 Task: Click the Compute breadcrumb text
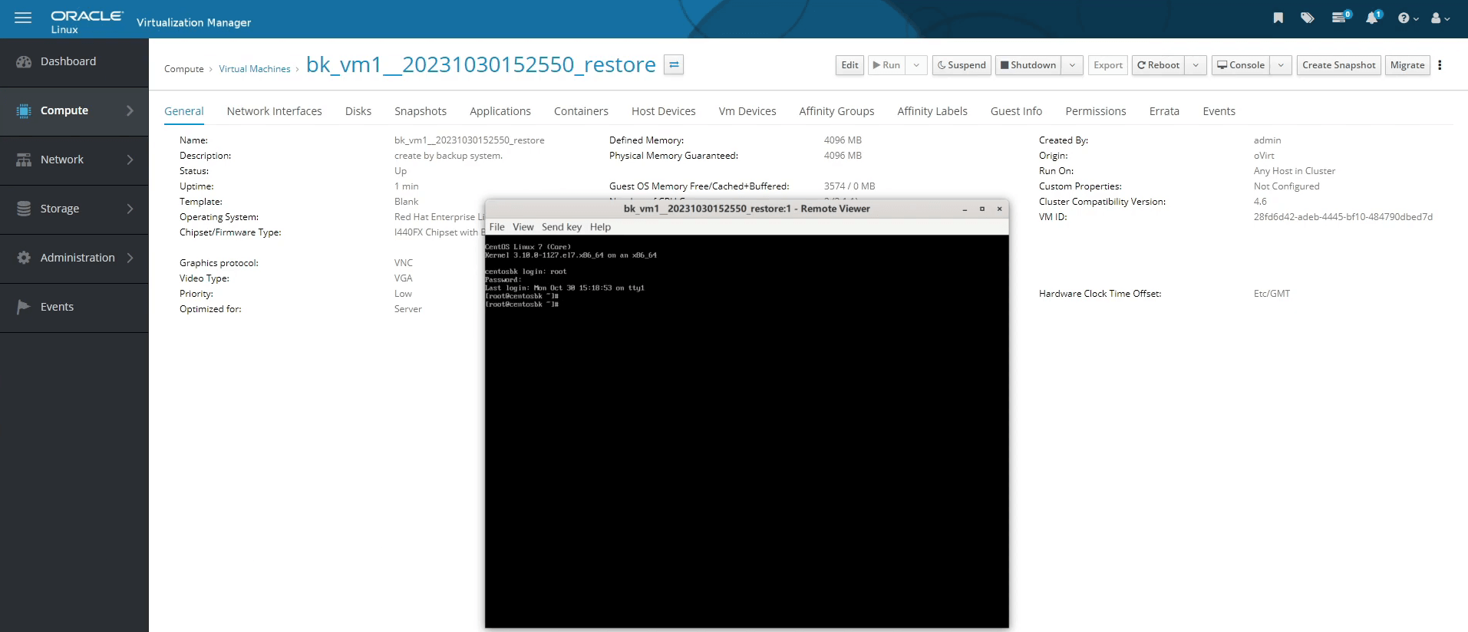[184, 69]
